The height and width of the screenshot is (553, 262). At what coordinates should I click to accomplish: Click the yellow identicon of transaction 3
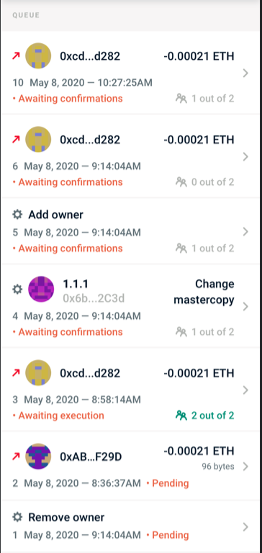click(38, 373)
